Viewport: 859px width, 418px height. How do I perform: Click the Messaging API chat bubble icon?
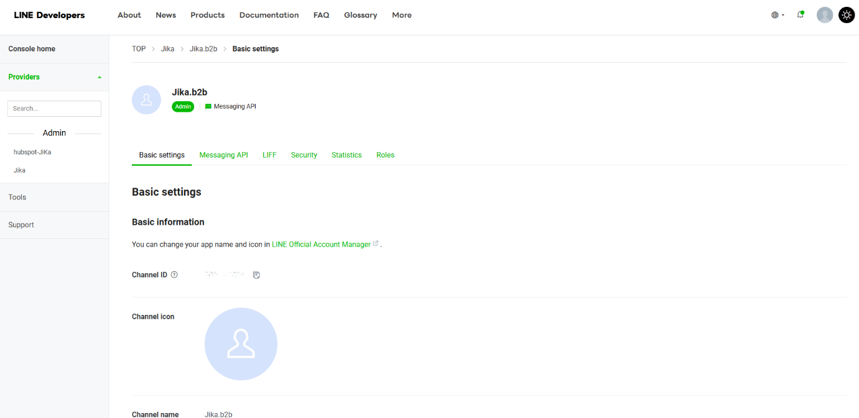click(208, 107)
